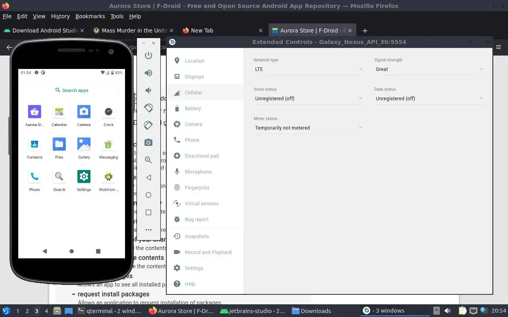Open Firefox Bookmarks menu
Image resolution: width=508 pixels, height=317 pixels.
(90, 16)
